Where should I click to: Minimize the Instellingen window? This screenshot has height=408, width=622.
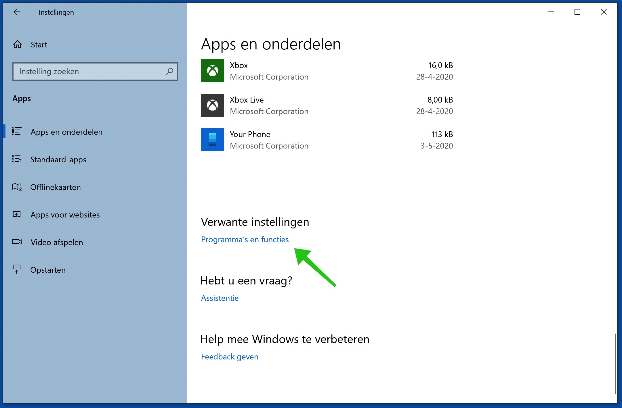point(551,12)
